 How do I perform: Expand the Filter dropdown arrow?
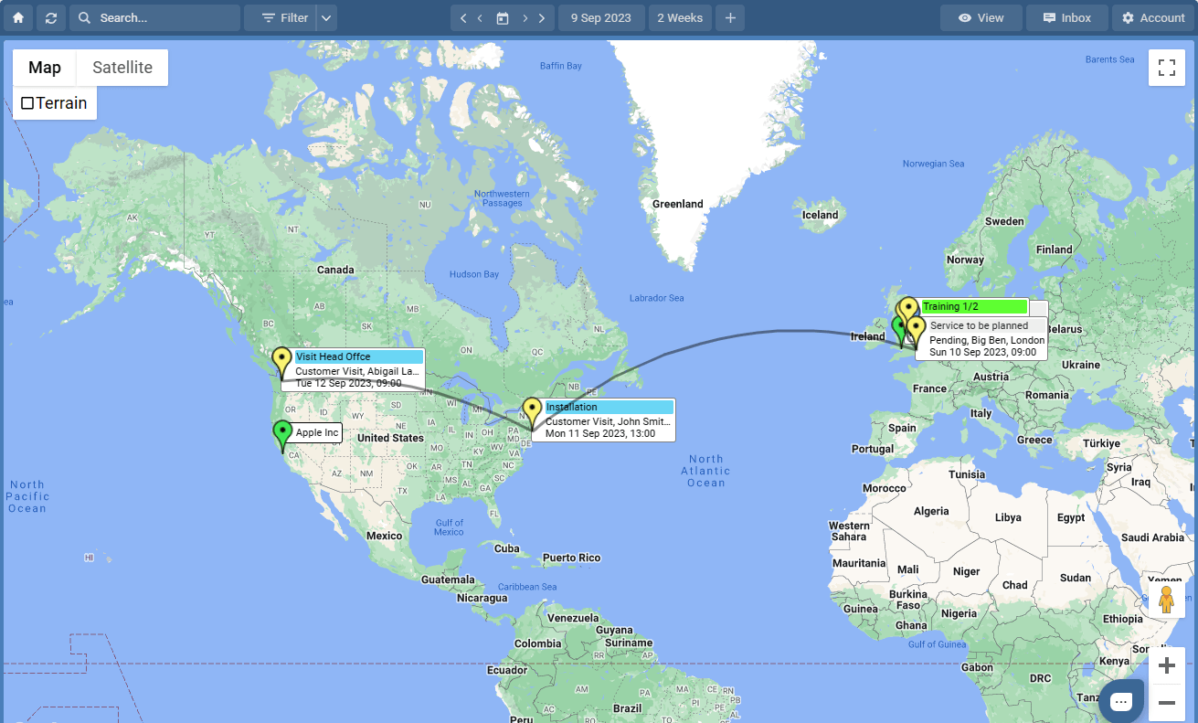[327, 17]
